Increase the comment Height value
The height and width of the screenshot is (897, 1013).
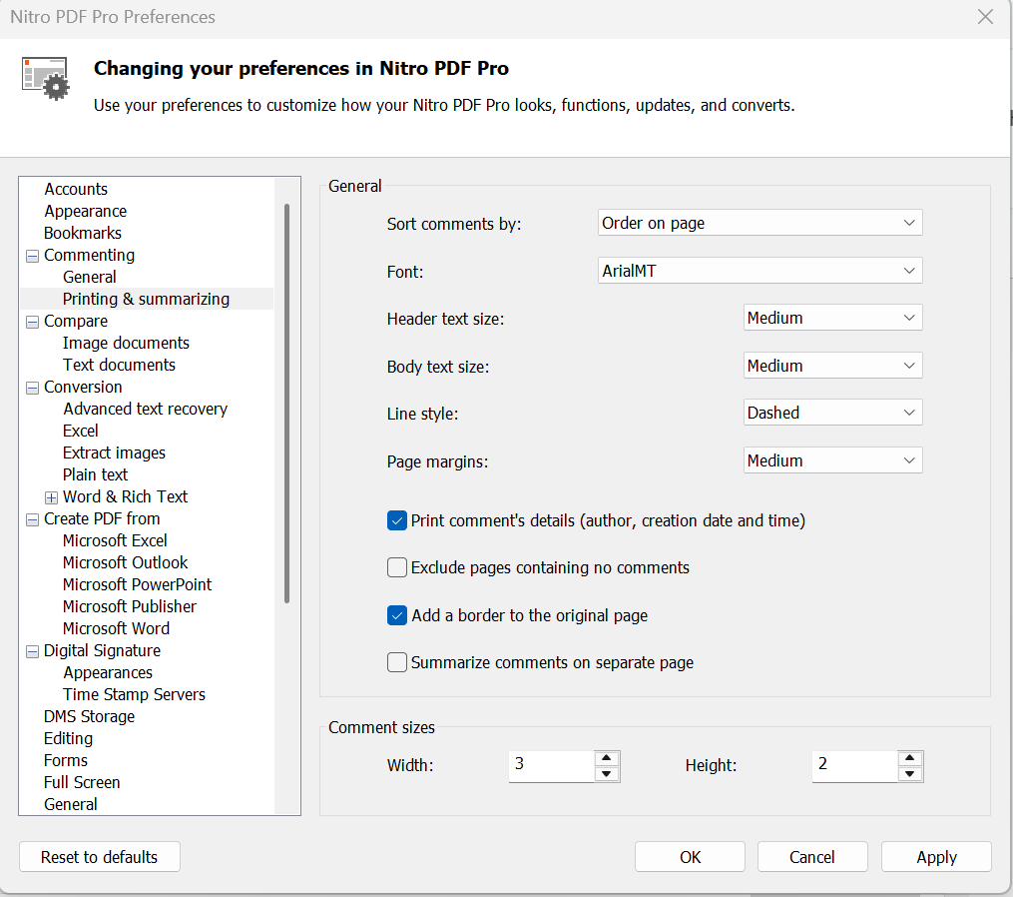(910, 758)
